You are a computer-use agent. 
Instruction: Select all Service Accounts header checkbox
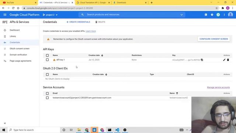47,93
